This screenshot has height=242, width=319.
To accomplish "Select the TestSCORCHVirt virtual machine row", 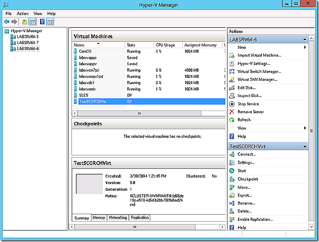I will point(149,101).
